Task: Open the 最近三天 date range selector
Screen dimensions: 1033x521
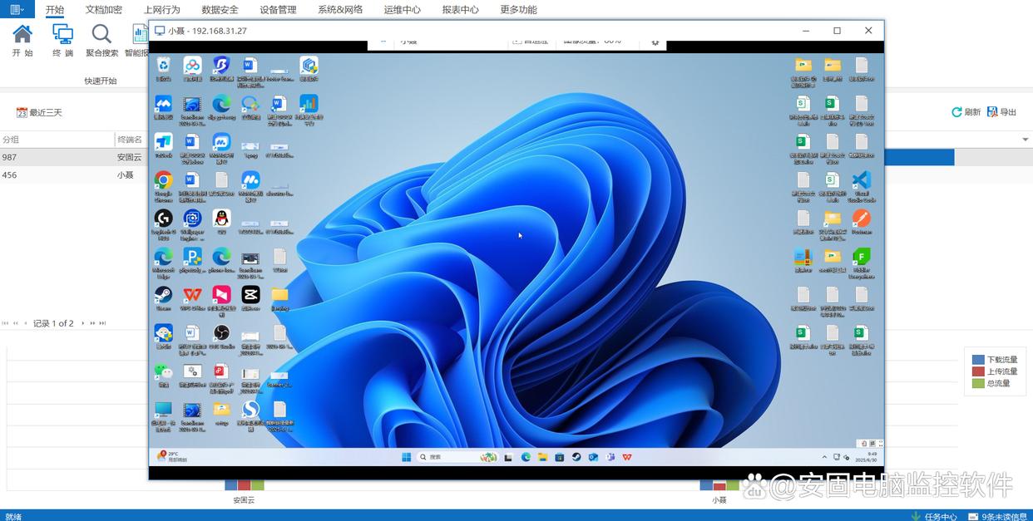Action: pos(40,112)
